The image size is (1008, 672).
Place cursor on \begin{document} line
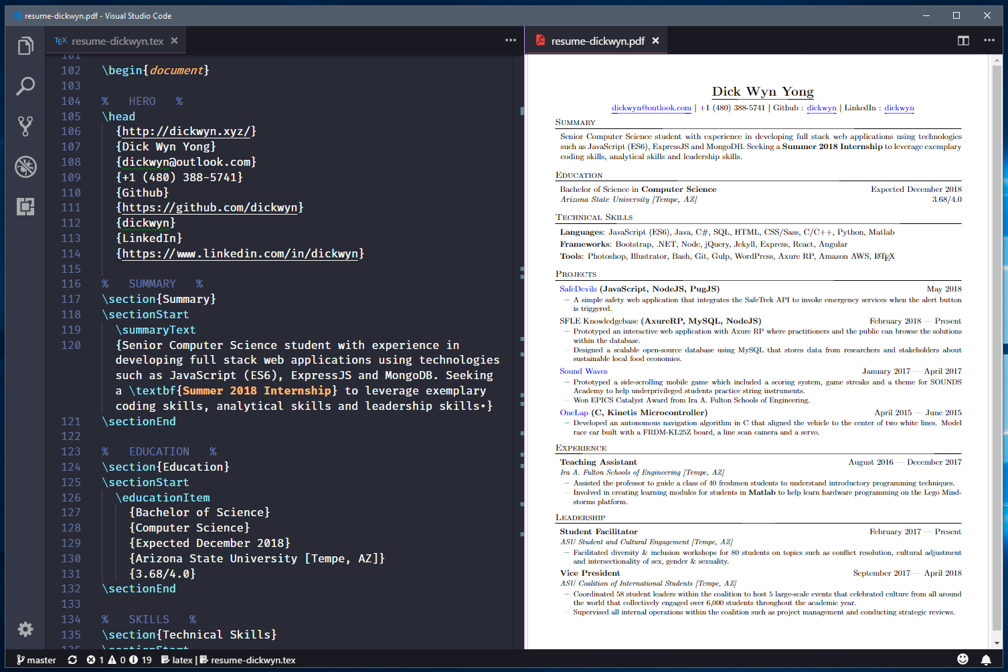[155, 70]
